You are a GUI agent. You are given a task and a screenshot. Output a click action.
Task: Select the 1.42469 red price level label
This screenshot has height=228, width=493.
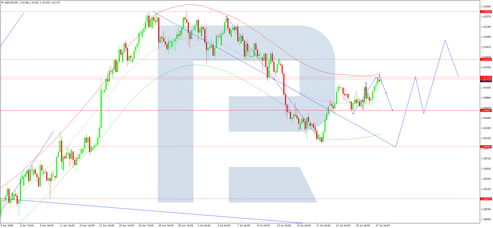click(x=486, y=12)
